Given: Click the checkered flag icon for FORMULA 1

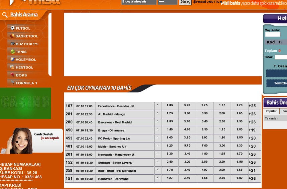Looking at the screenshot, I should (12, 82).
